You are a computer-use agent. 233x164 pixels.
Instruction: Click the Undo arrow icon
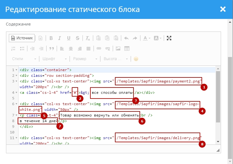point(126,38)
